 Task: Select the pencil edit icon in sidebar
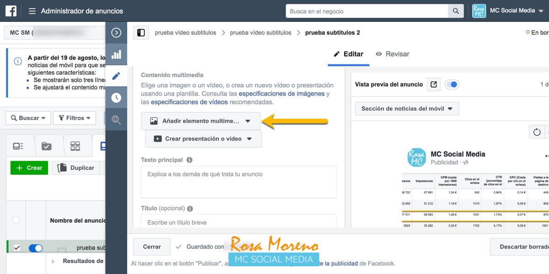click(x=116, y=76)
